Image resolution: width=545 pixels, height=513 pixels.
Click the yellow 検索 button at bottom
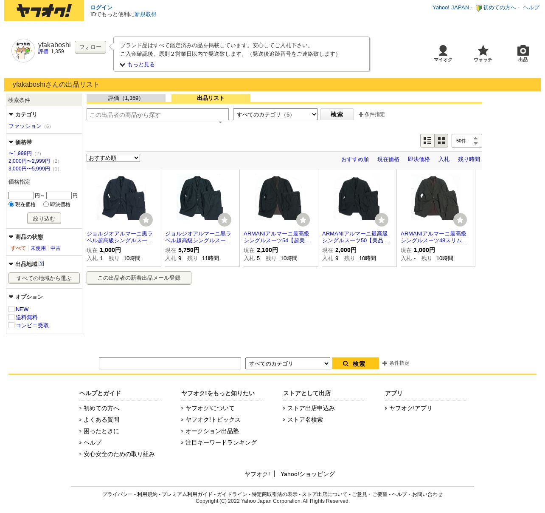(x=356, y=363)
